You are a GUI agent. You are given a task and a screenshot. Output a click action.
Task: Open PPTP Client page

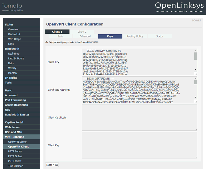coord(21,161)
